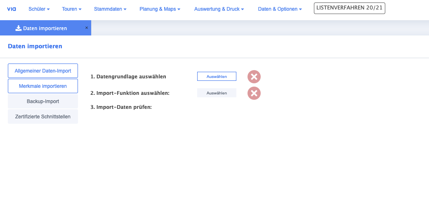429x200 pixels.
Task: Click the red X beside Import-Funktion auswählen
Action: [x=254, y=93]
